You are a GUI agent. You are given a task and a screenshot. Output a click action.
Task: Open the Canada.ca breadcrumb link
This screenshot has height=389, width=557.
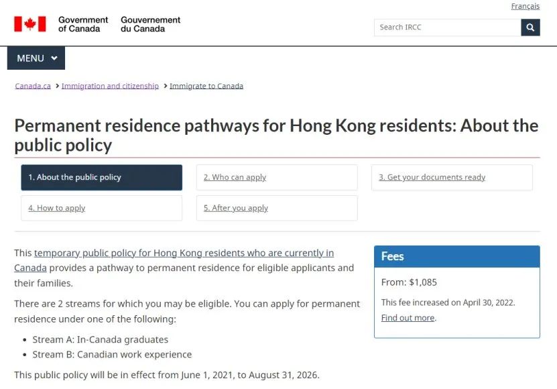tap(33, 86)
